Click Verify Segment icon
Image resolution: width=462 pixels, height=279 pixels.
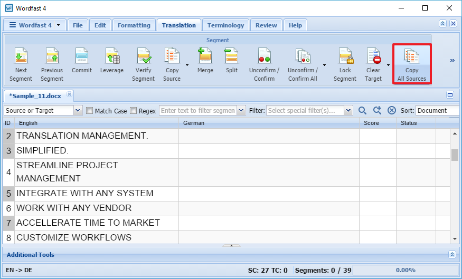pyautogui.click(x=144, y=55)
